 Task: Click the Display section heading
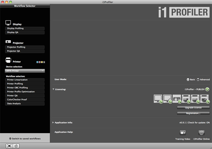[x=17, y=25]
